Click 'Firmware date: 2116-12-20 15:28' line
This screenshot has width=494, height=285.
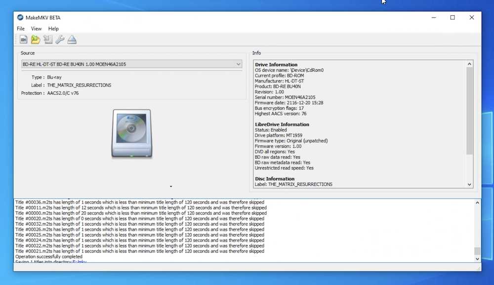point(289,103)
